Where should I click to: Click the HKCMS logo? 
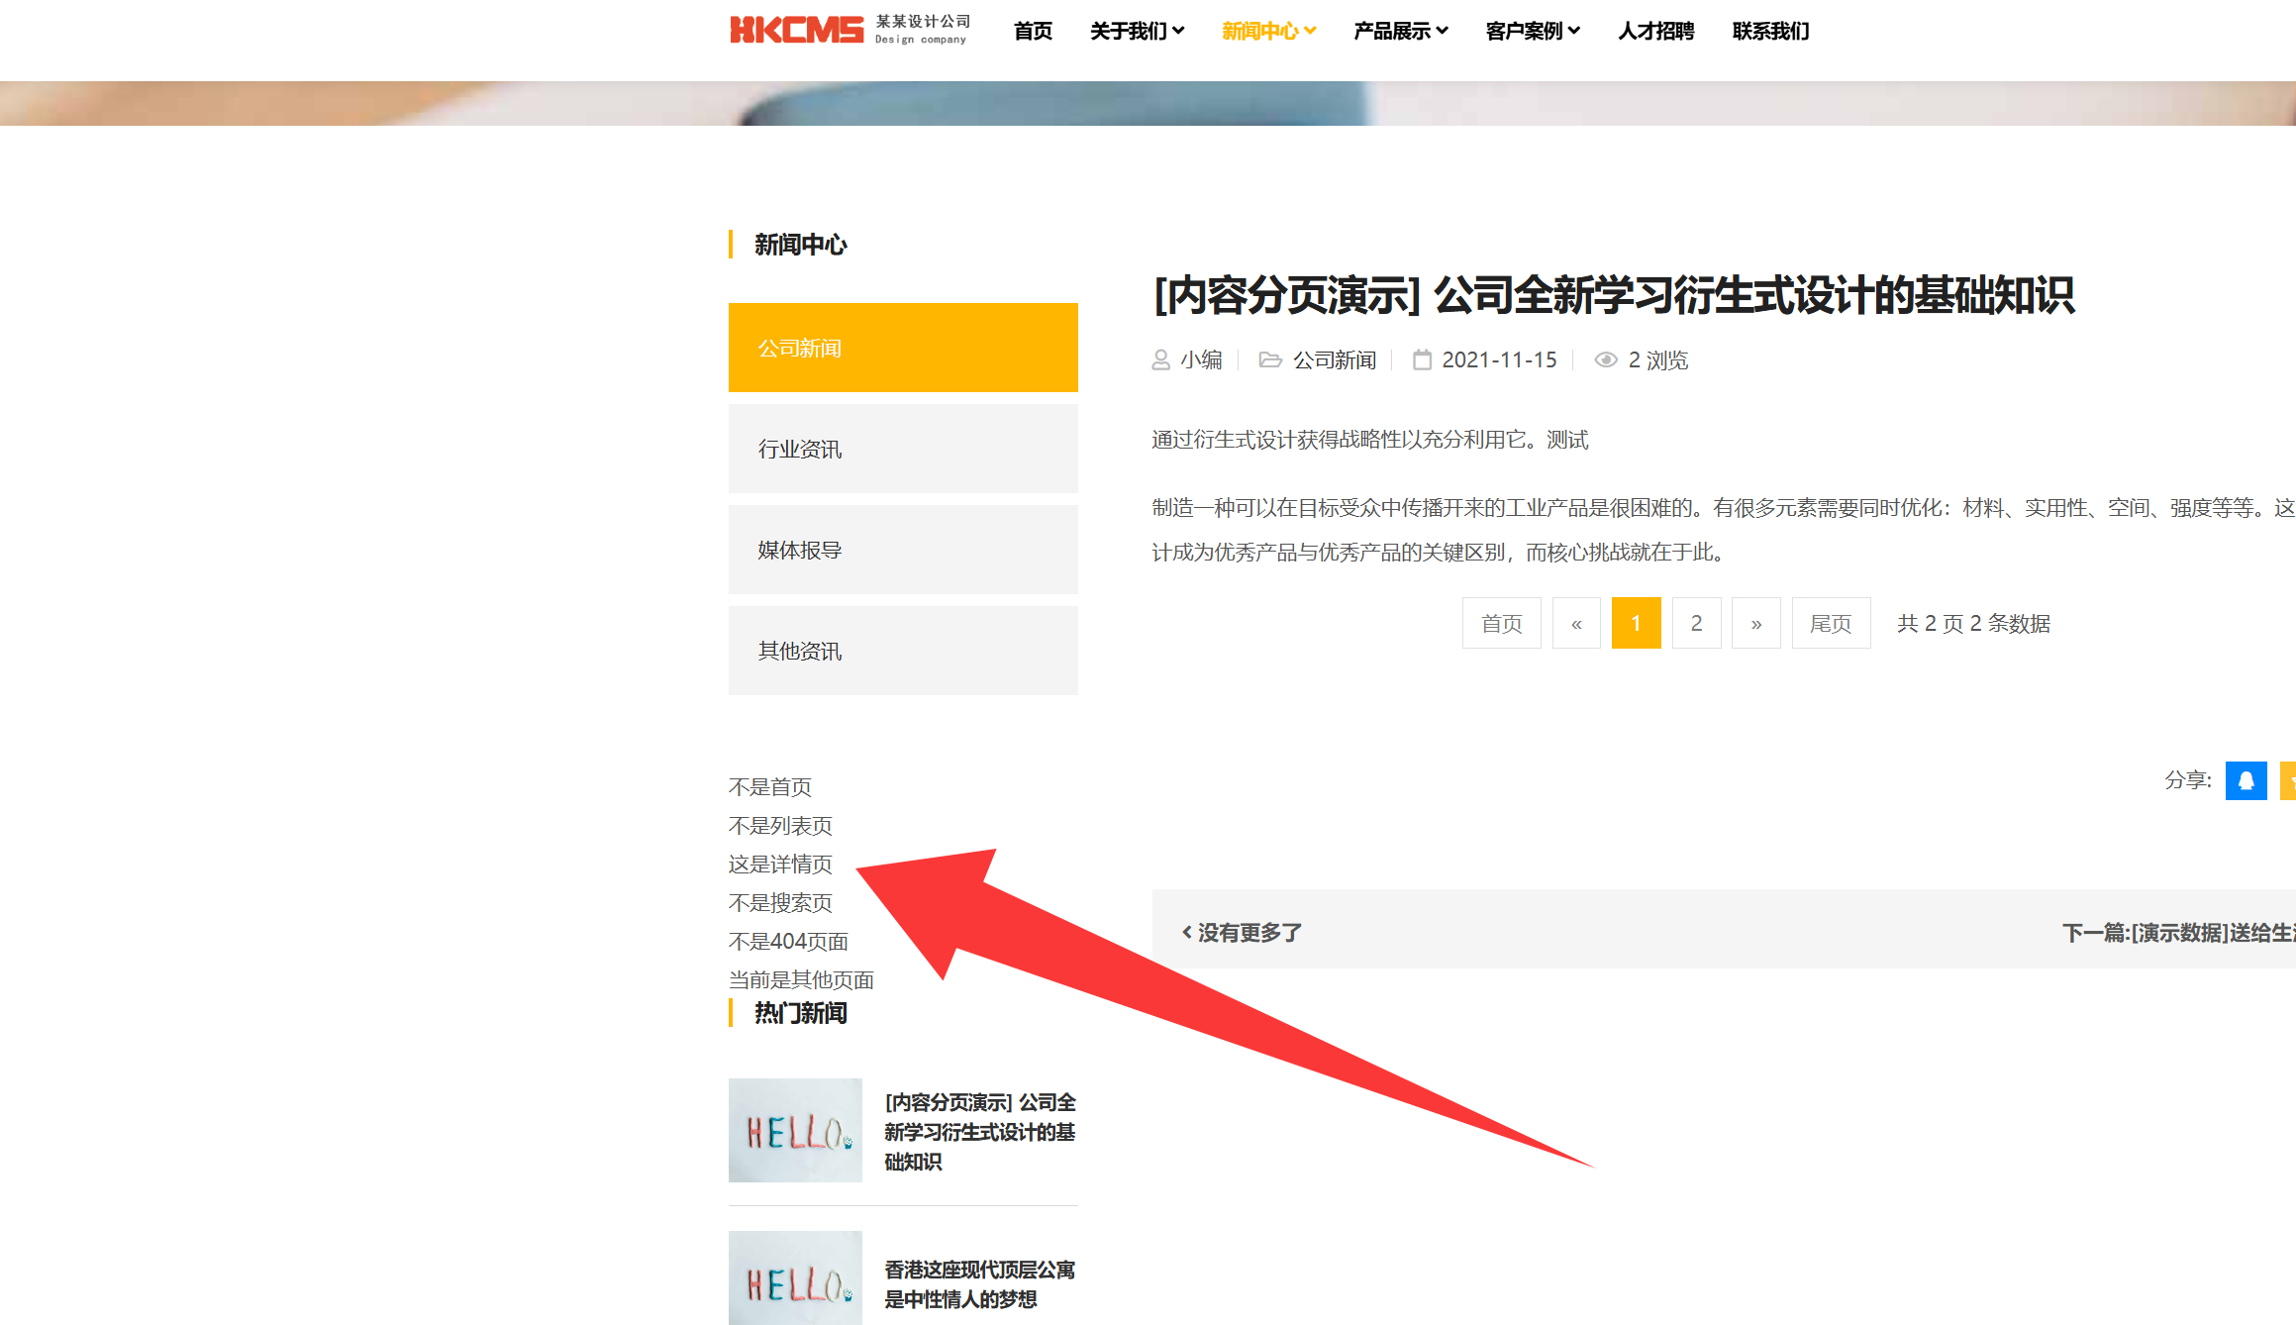(796, 30)
